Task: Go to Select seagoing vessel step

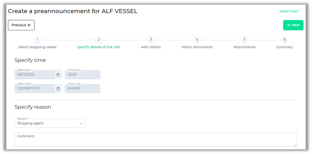Action: pos(37,47)
